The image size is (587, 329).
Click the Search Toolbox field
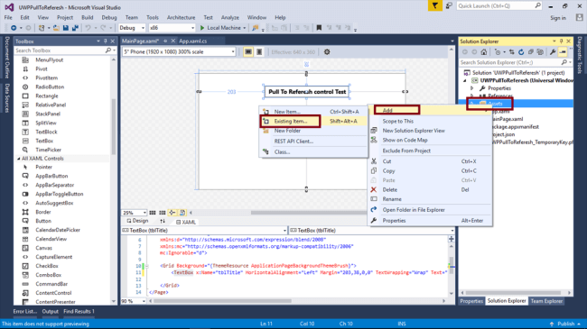pos(60,50)
